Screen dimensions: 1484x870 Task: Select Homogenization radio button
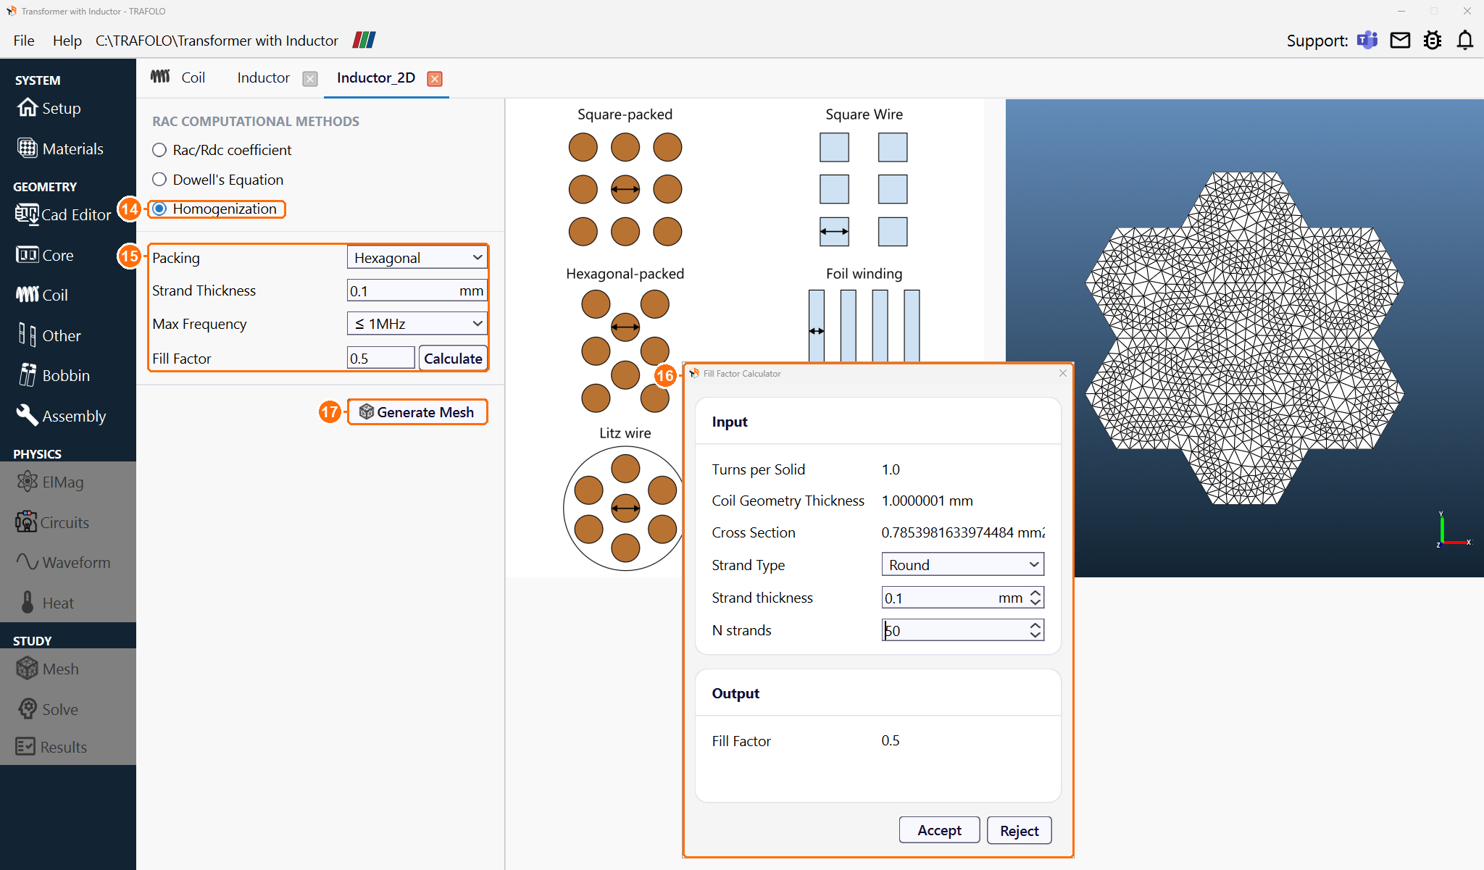point(159,209)
